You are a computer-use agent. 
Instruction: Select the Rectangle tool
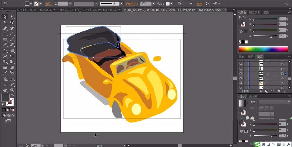click(x=5, y=39)
